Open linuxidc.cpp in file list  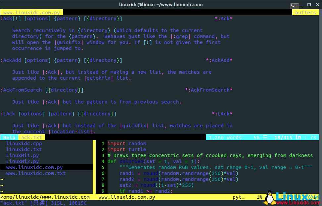pos(24,144)
